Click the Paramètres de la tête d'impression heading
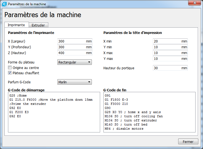 [133, 33]
